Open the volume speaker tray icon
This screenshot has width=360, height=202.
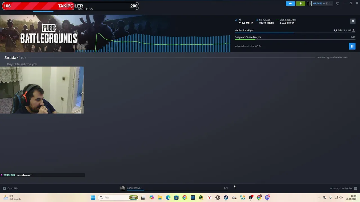tap(341, 198)
